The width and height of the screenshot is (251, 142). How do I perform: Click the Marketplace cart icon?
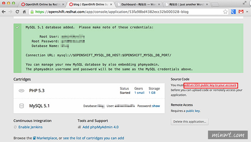click(x=34, y=138)
